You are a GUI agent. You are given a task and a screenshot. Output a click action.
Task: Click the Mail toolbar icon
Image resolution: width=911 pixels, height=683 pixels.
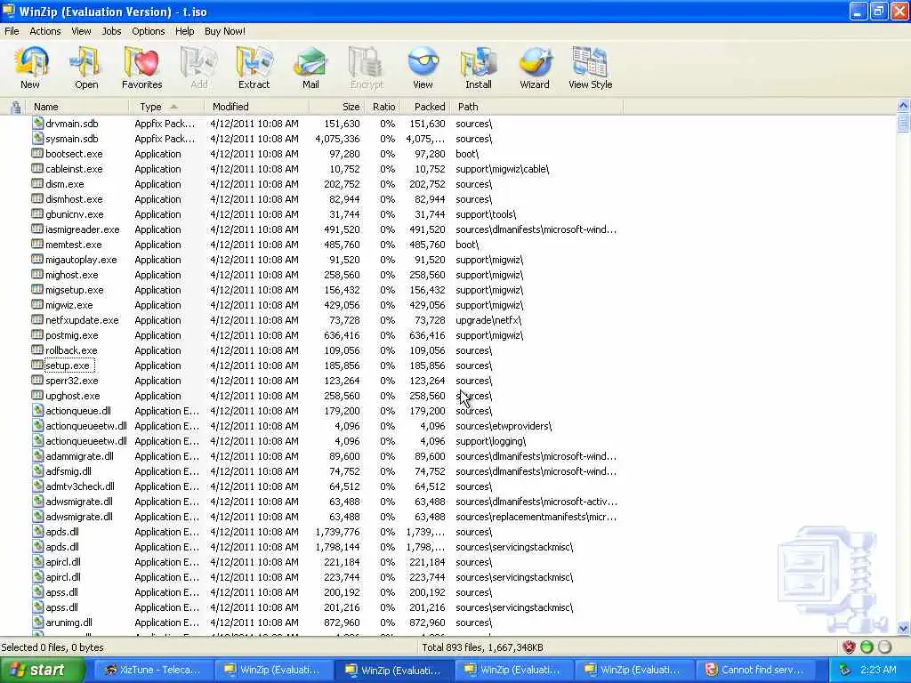(310, 68)
